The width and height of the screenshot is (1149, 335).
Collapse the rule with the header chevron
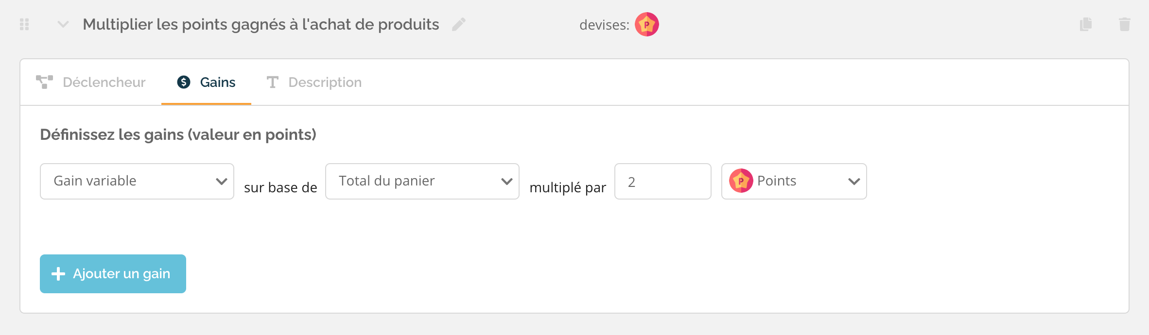(63, 24)
